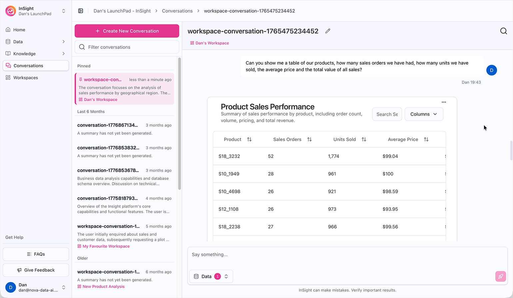Click the Filter conversations input field
The image size is (513, 298).
coord(127,47)
